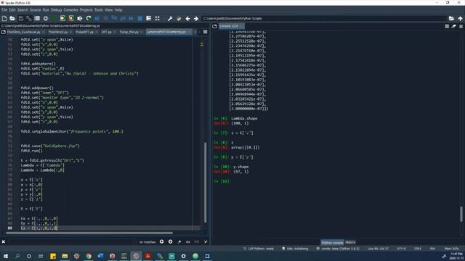Run selection or current line icon
The height and width of the screenshot is (261, 465).
pyautogui.click(x=79, y=18)
